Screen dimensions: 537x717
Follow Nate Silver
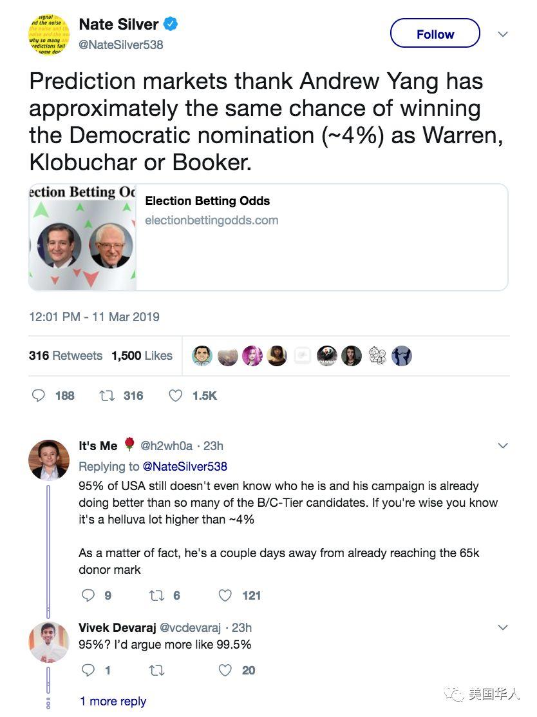tap(435, 34)
